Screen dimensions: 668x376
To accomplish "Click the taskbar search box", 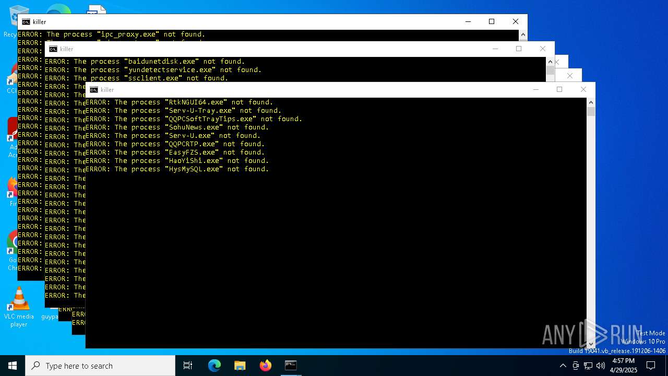I will pyautogui.click(x=100, y=366).
